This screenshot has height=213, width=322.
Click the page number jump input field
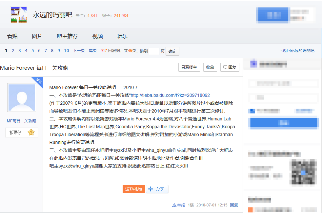(x=154, y=51)
